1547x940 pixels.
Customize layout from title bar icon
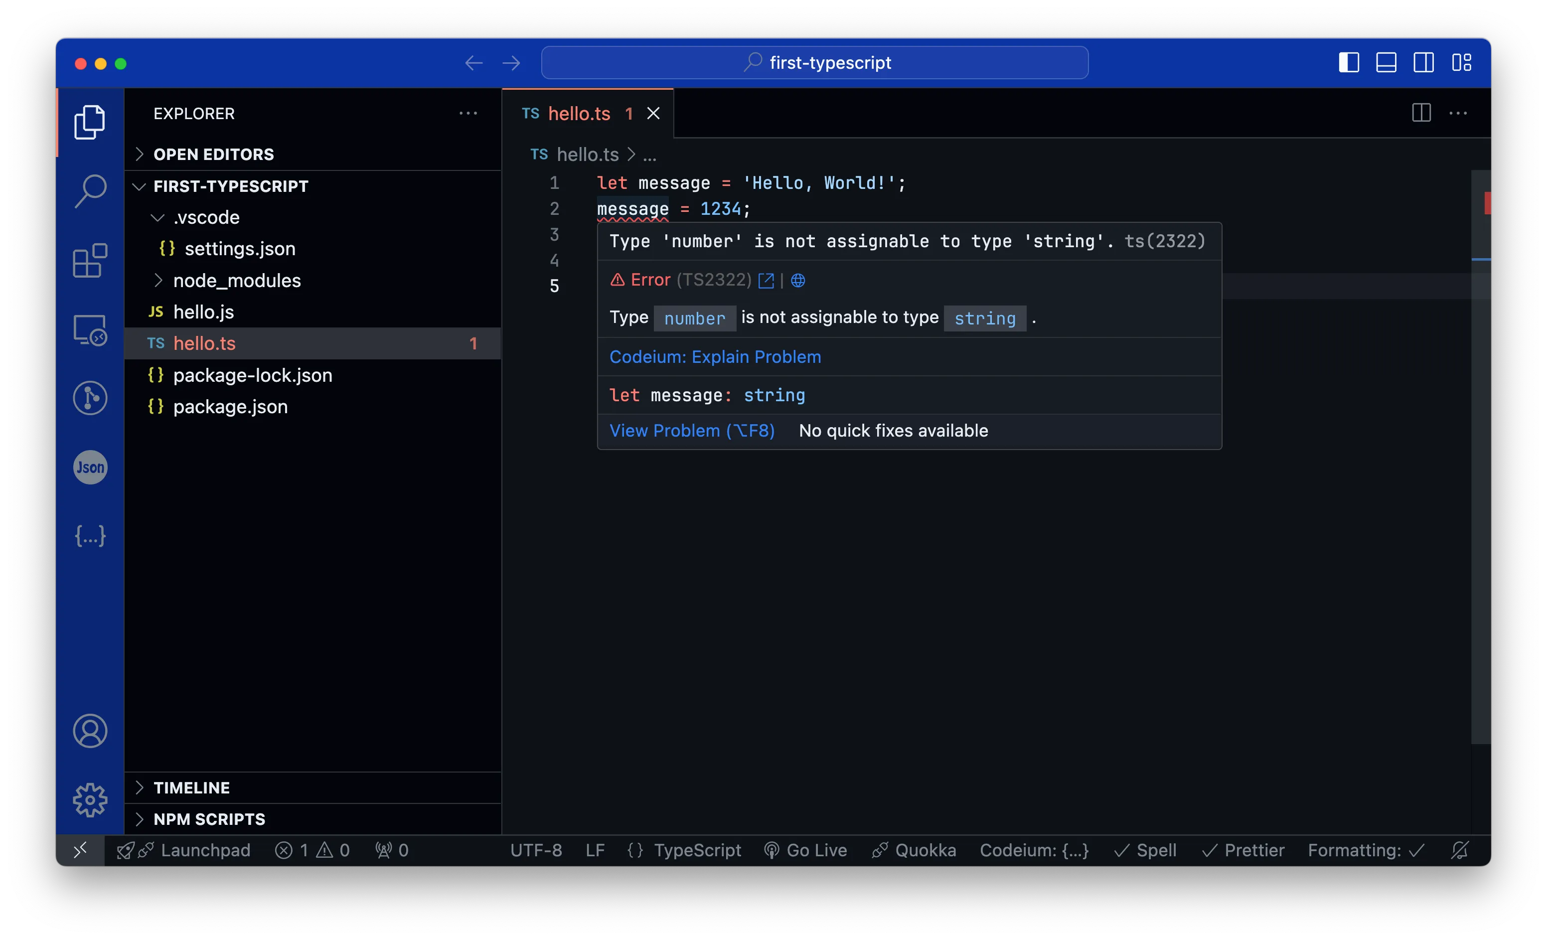tap(1462, 63)
